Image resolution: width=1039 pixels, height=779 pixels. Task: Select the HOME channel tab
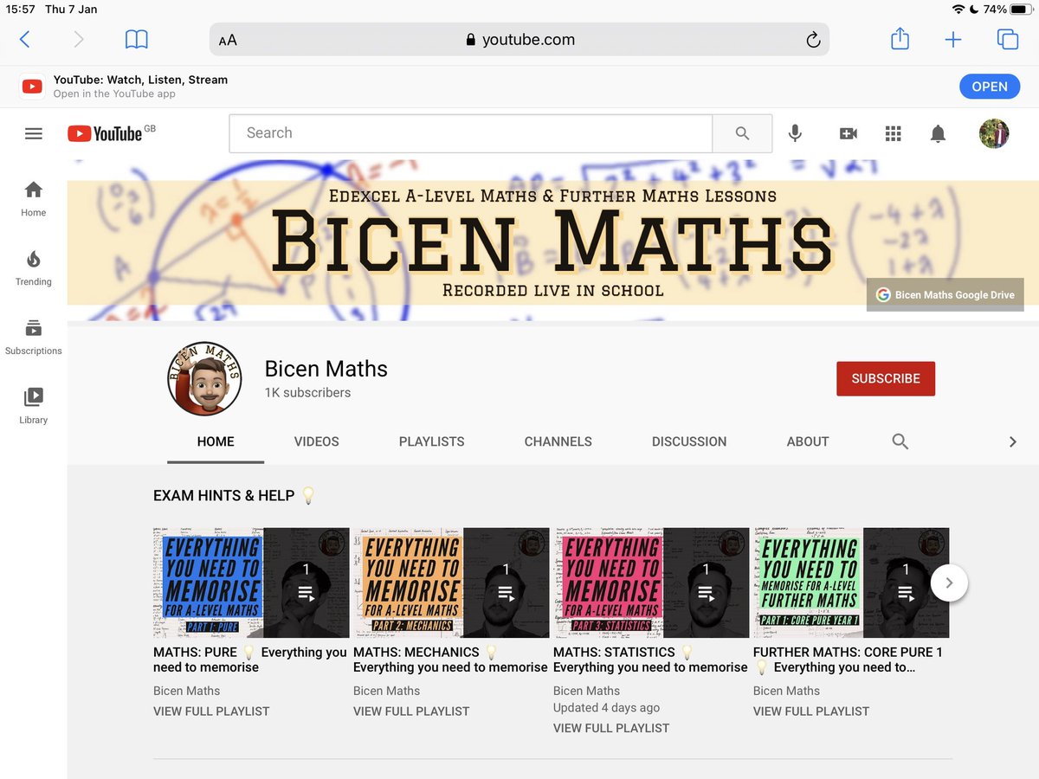tap(216, 441)
